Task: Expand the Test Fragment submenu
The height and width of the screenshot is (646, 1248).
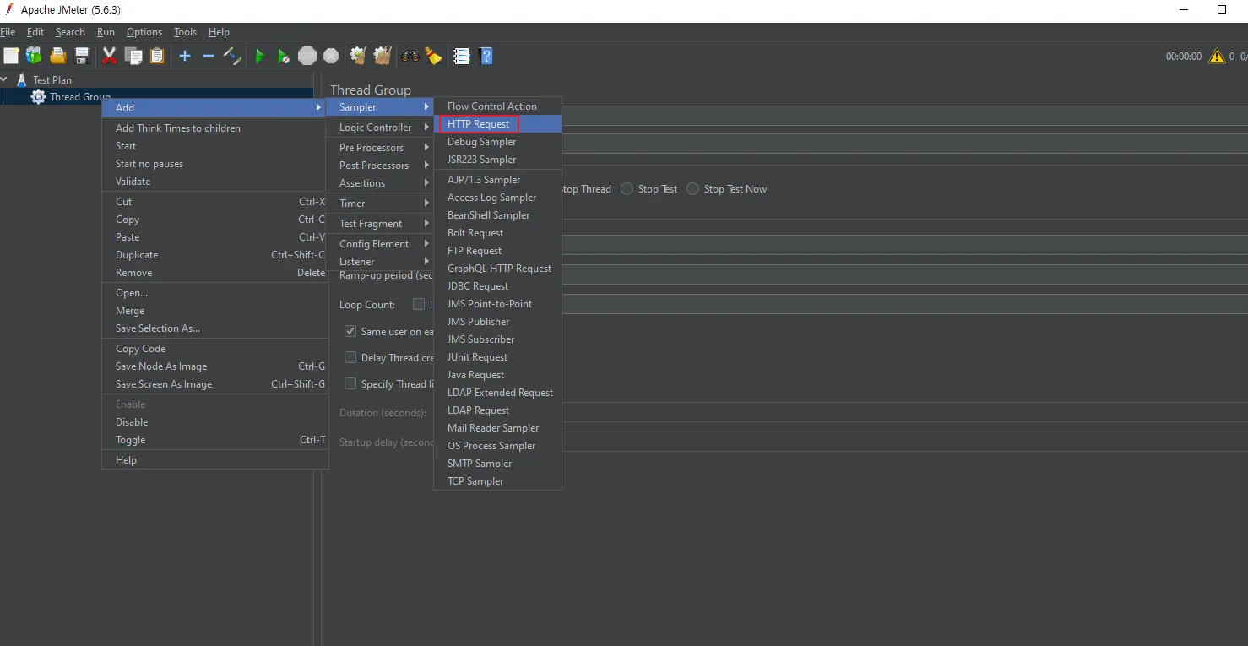Action: click(380, 224)
